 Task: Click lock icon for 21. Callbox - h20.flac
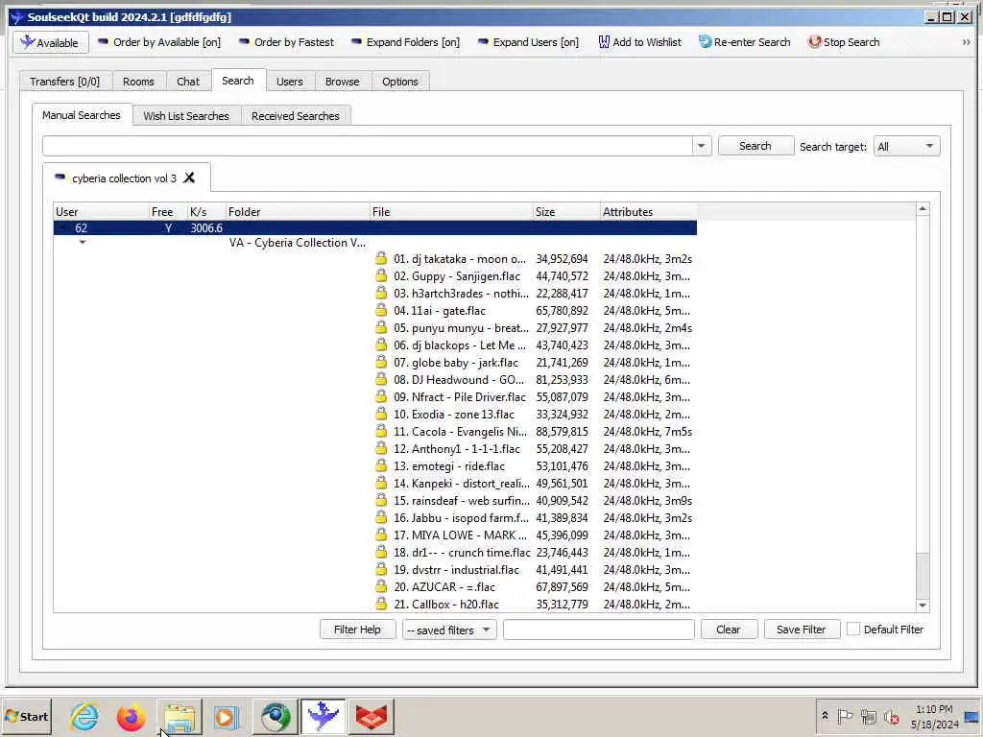coord(381,605)
